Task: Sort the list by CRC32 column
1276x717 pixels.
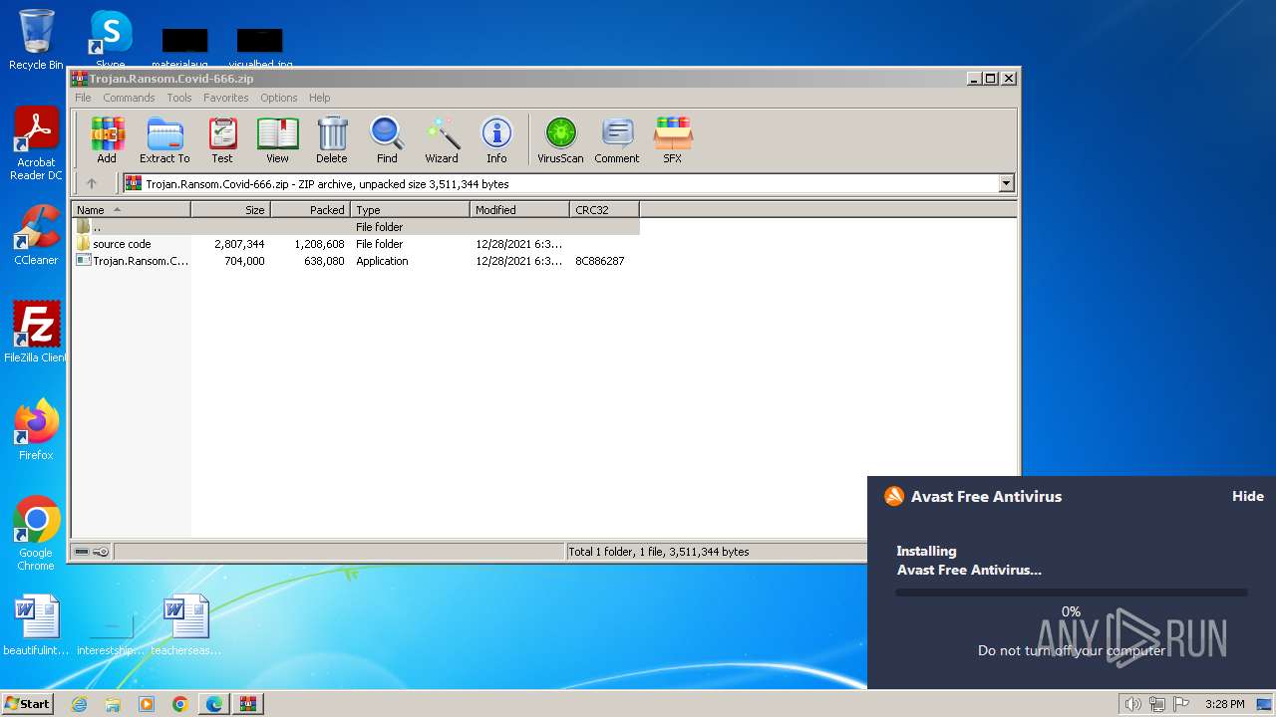Action: pyautogui.click(x=604, y=209)
